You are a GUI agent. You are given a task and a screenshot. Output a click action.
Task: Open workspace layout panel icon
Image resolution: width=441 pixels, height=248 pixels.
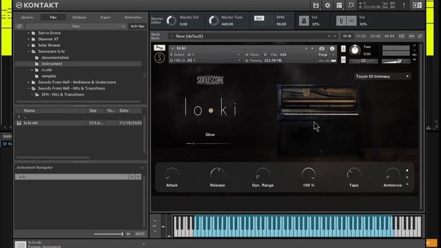(339, 6)
